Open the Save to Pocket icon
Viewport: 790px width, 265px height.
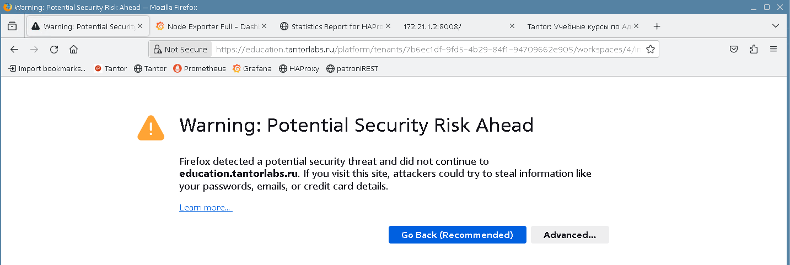pos(734,50)
